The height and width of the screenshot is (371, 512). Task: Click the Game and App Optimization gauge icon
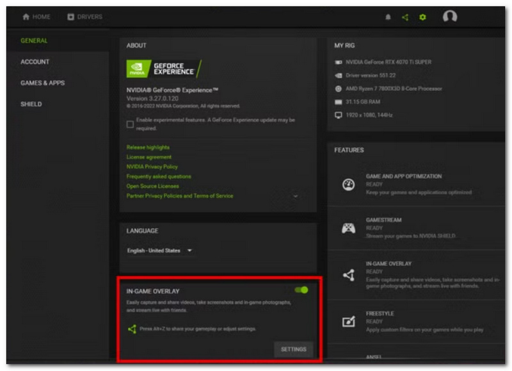[x=348, y=185]
